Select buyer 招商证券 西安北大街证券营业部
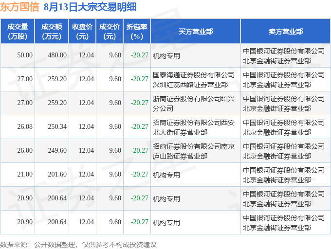The height and width of the screenshot is (249, 331). click(x=194, y=127)
